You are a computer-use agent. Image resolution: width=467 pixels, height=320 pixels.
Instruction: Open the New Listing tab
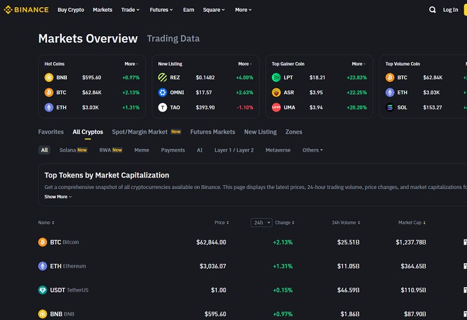tap(260, 132)
